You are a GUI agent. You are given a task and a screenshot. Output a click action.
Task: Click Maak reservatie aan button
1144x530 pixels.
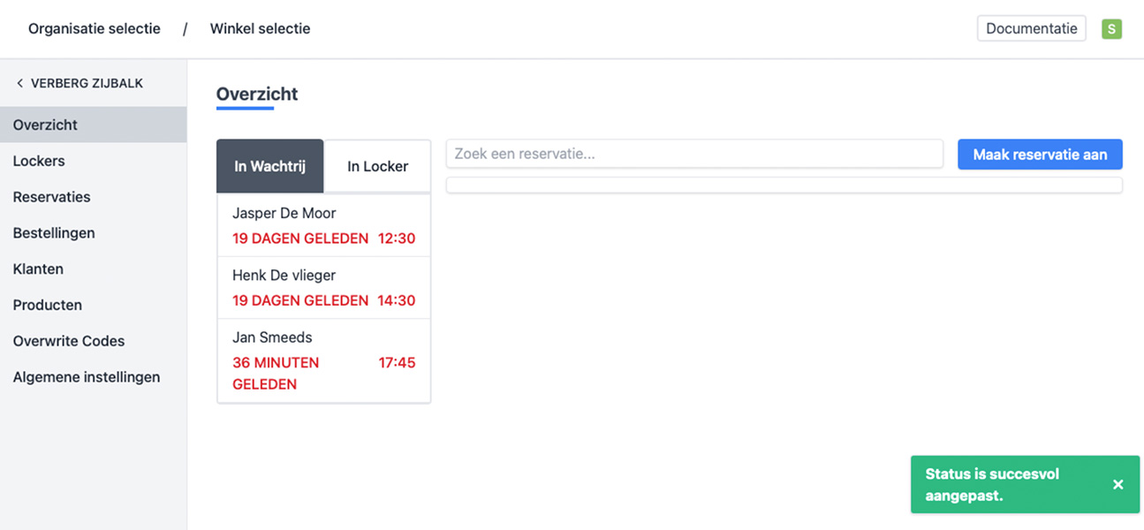pos(1040,155)
